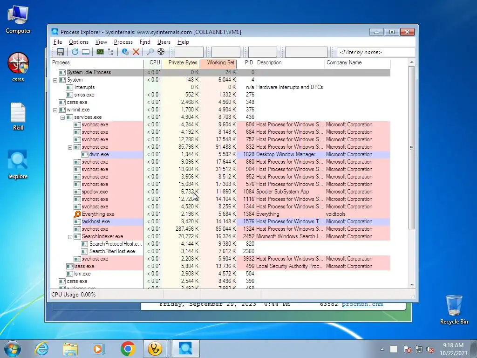Screen dimensions: 477x358
Task: Open Find handle or DLL magnifier icon
Action: pos(150,52)
